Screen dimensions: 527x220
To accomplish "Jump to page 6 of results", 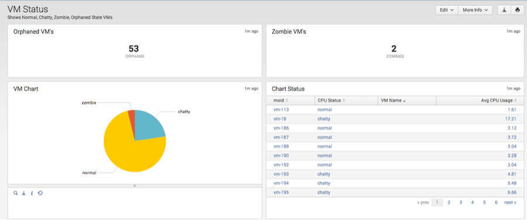I will (496, 202).
